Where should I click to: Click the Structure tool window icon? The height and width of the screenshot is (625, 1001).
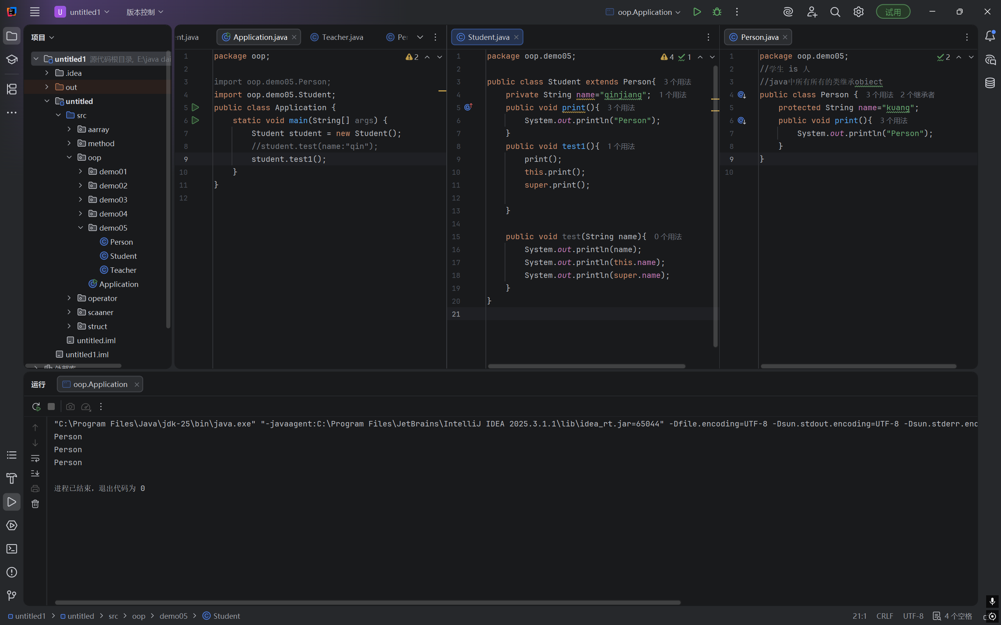pyautogui.click(x=12, y=89)
